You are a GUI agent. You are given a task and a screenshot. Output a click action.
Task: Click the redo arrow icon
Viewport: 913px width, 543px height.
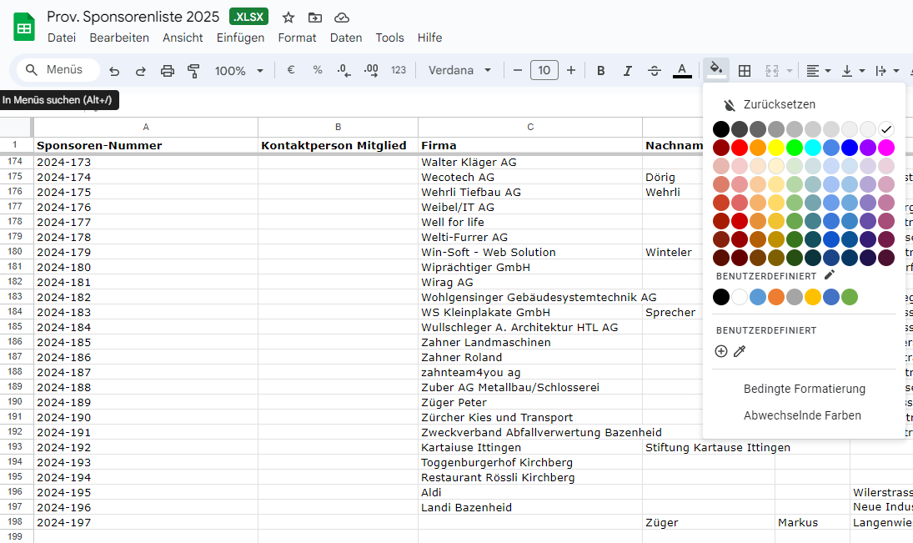[x=140, y=71]
